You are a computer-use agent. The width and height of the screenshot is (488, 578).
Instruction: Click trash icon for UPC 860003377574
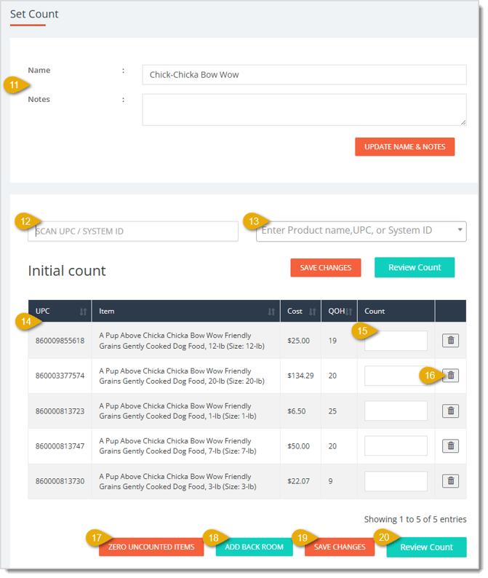[x=450, y=375]
